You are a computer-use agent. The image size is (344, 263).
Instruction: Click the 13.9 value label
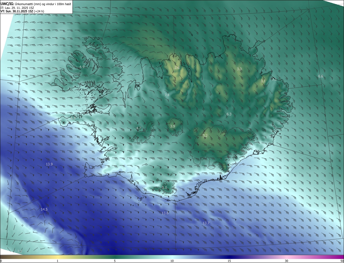click(x=49, y=164)
